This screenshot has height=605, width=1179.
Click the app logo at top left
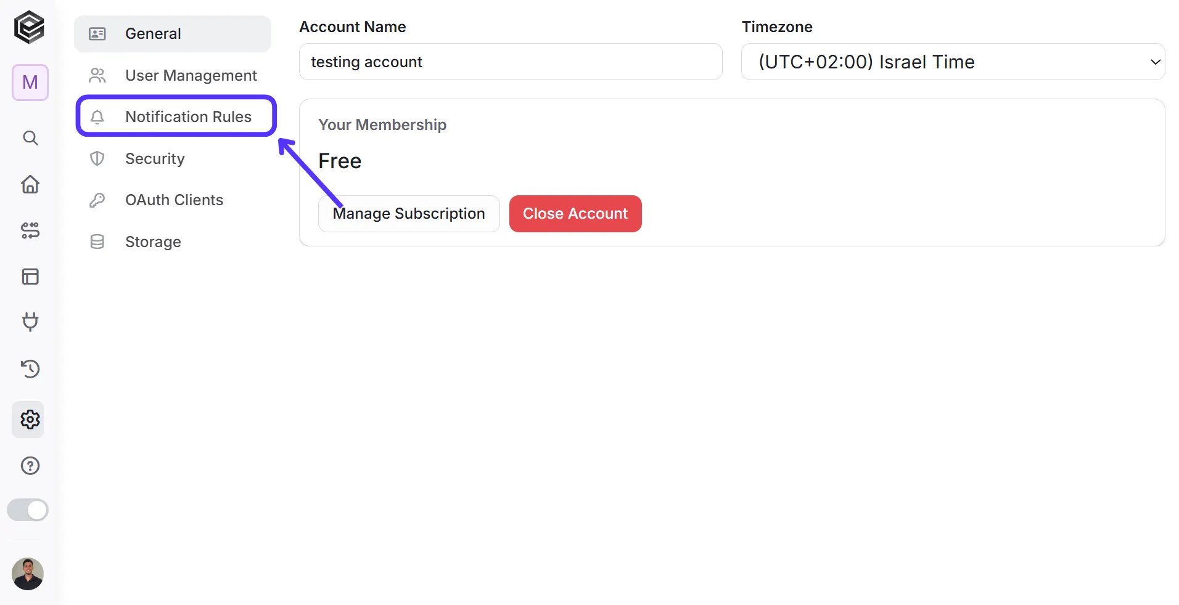pos(29,28)
